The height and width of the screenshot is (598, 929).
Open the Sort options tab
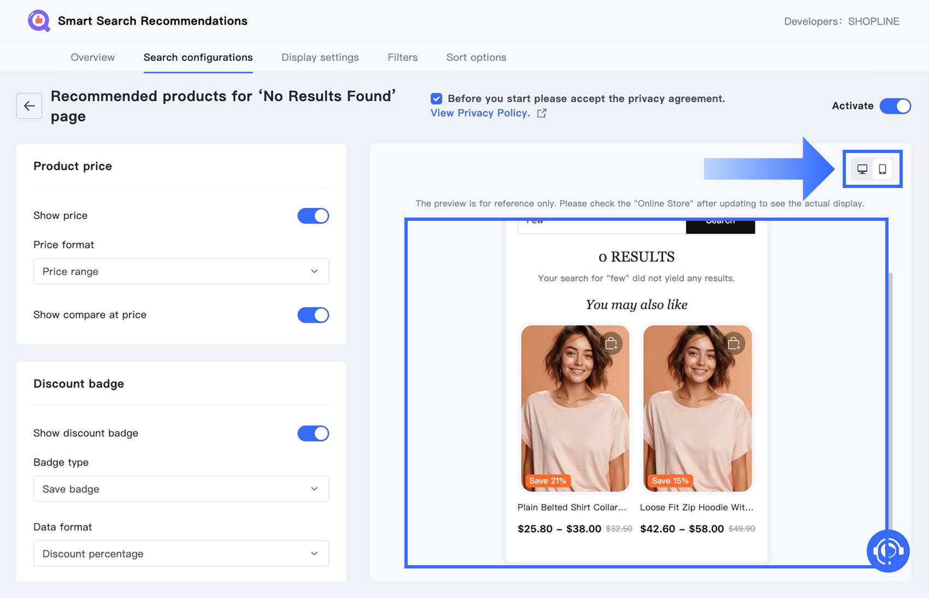[x=477, y=57]
